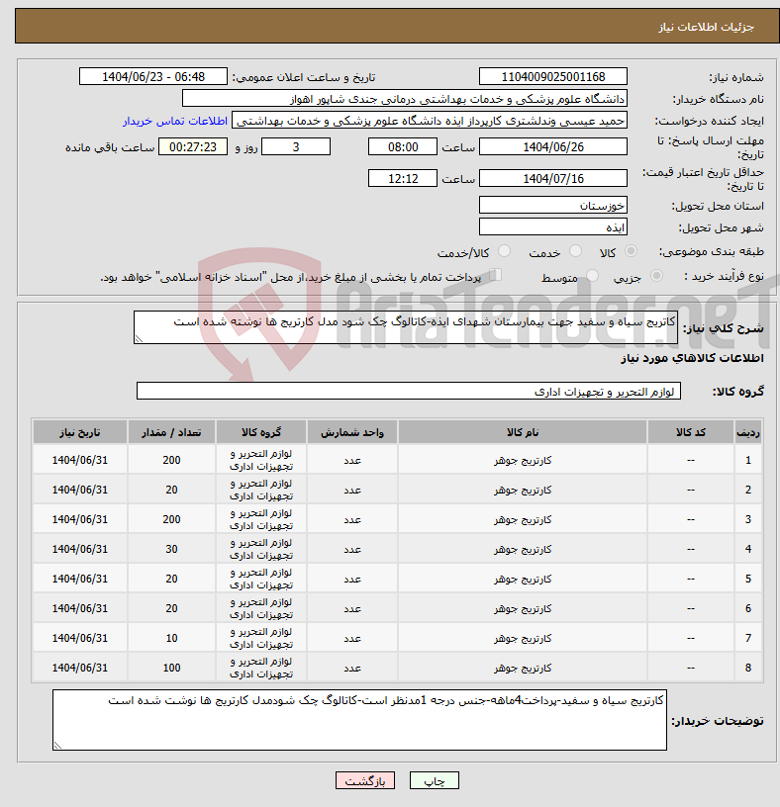Click quantity 20 in row 5
This screenshot has height=807, width=780.
(x=171, y=579)
